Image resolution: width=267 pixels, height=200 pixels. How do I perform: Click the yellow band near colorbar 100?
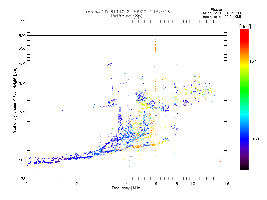pyautogui.click(x=244, y=65)
